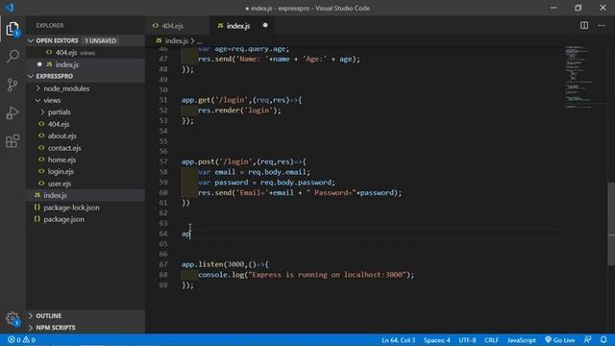Click res.render('login') code line
Screen dimensions: 615x346
pos(239,111)
